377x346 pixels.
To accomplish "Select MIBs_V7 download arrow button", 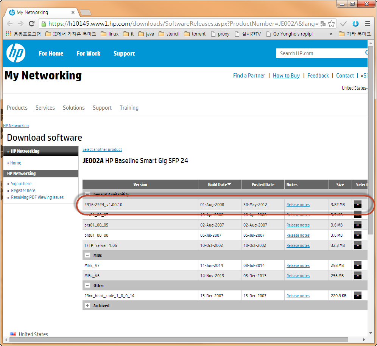I will (358, 265).
